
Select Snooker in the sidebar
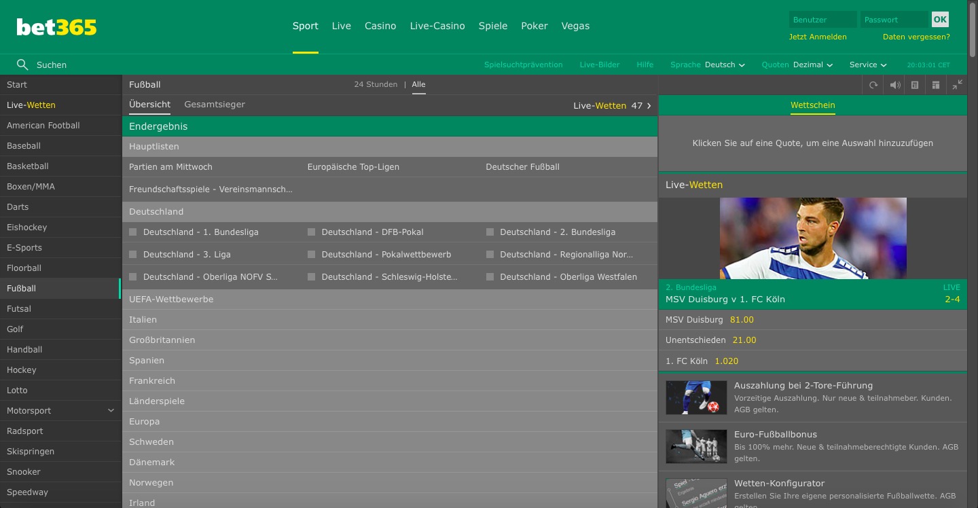[60, 472]
